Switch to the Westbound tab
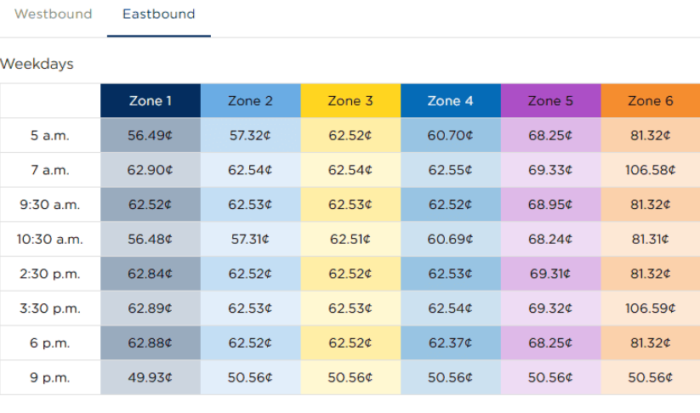Screen dimensions: 700x413 pos(53,14)
